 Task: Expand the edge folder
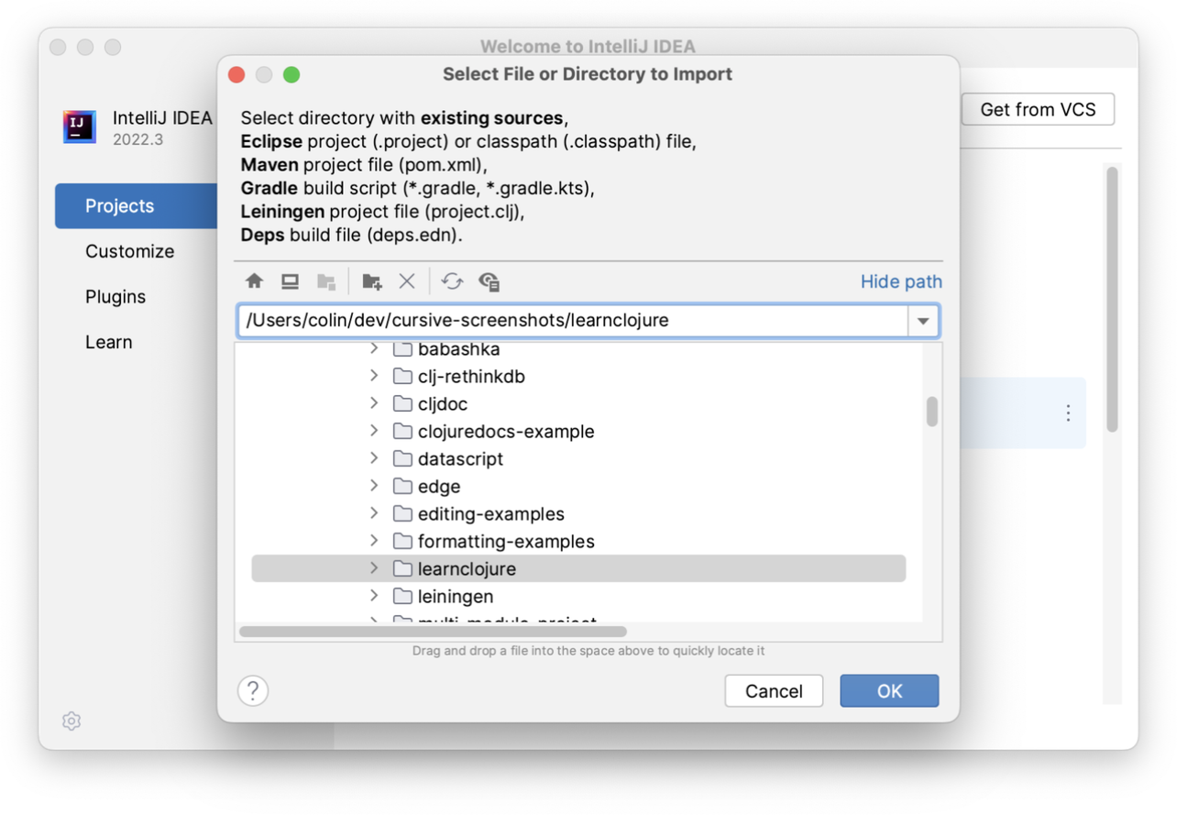[x=374, y=486]
